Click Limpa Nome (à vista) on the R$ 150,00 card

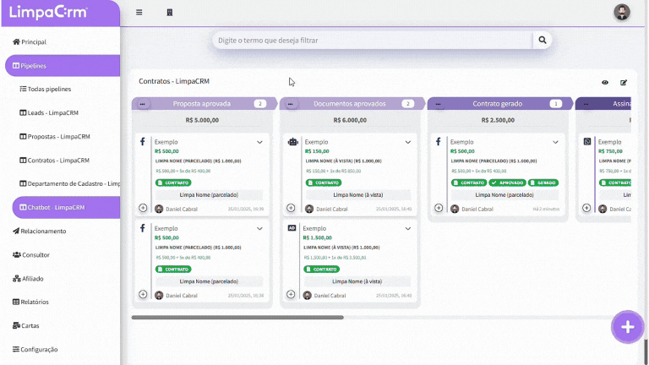click(x=358, y=195)
